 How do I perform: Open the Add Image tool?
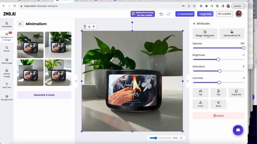point(7,61)
